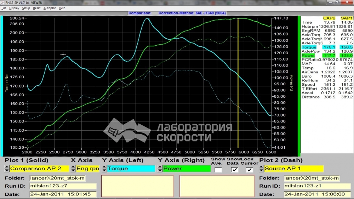The image size is (354, 199).
Task: Click the RelHum row label
Action: click(310, 80)
